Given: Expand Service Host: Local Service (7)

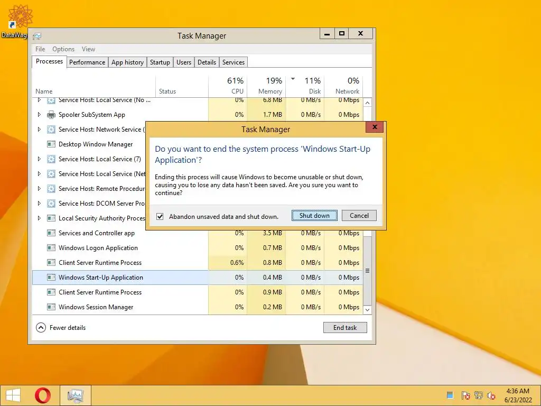Looking at the screenshot, I should click(x=39, y=159).
